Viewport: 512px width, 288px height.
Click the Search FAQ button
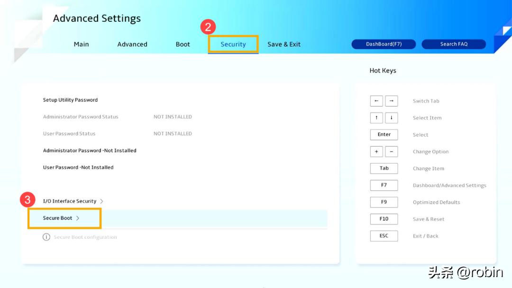tap(453, 44)
